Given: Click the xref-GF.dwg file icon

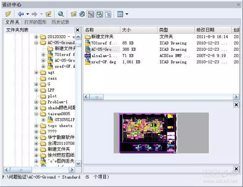Looking at the screenshot, I should (x=87, y=62).
